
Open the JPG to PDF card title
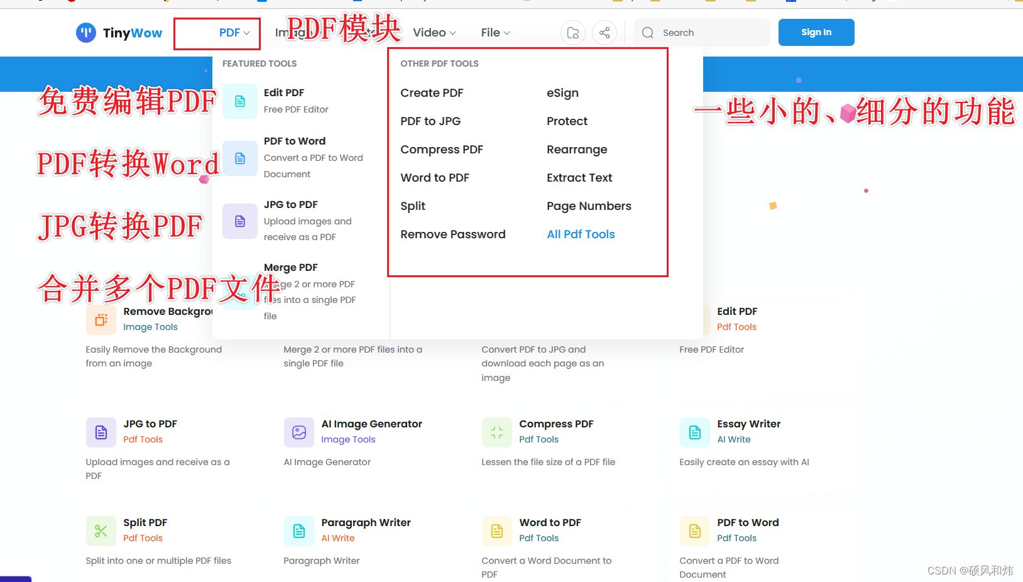150,424
